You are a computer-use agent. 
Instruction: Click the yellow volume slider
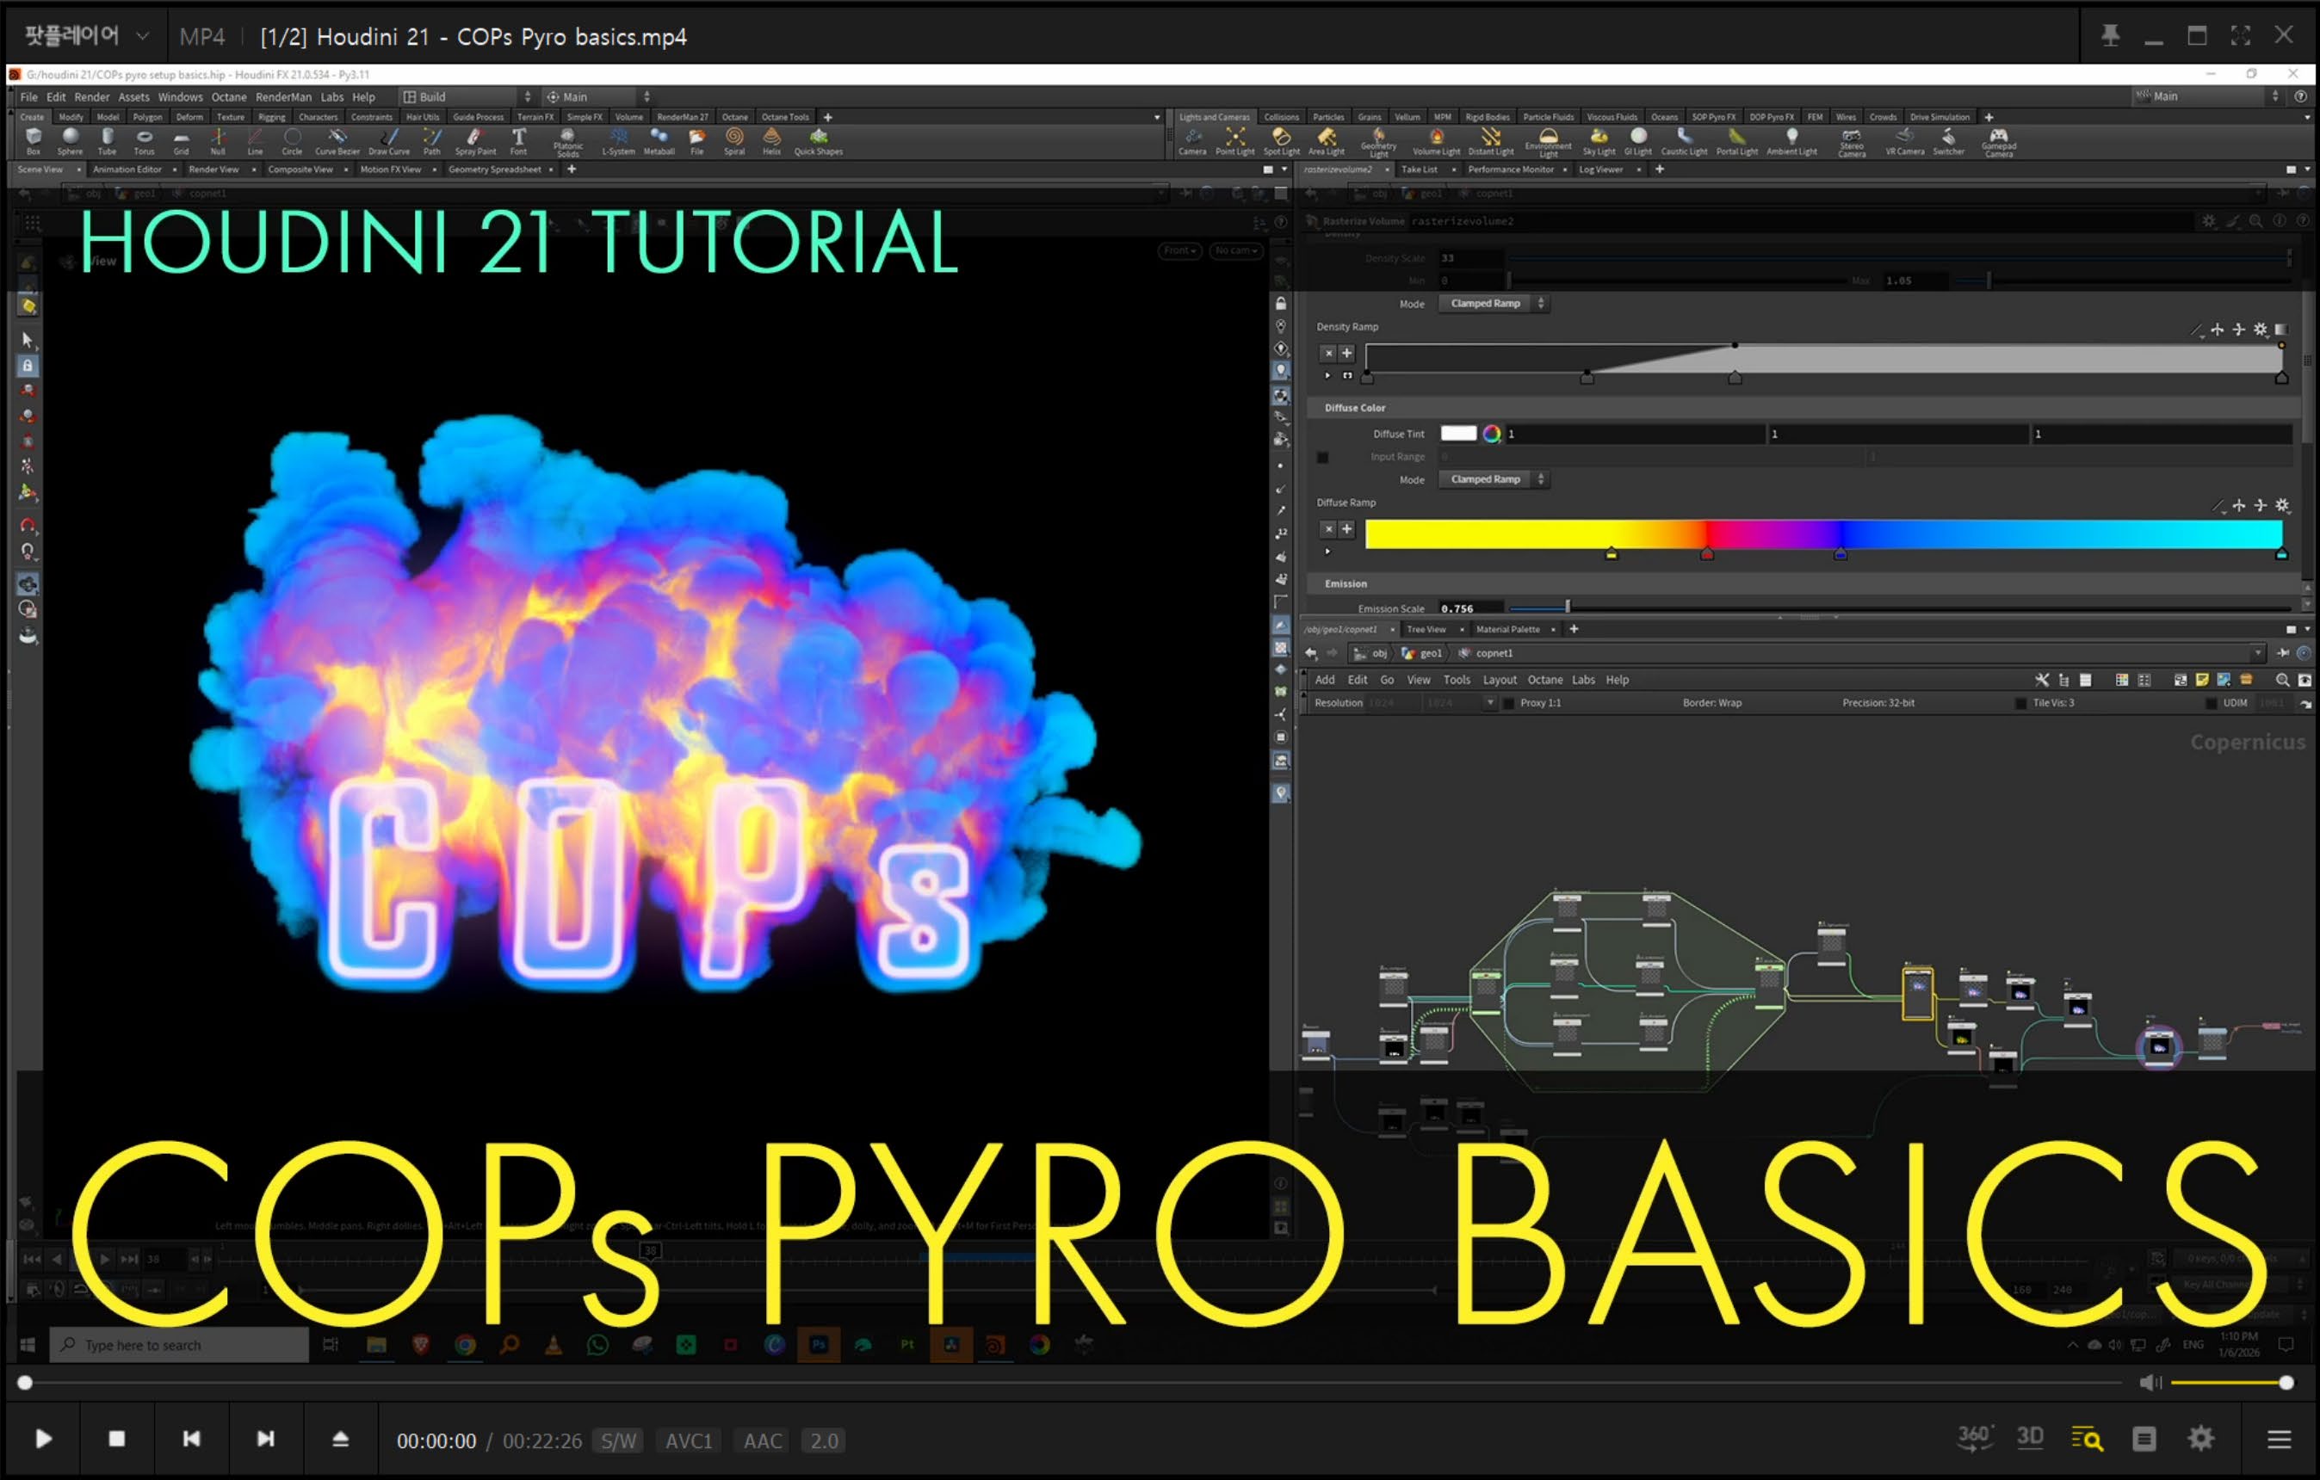point(2229,1383)
